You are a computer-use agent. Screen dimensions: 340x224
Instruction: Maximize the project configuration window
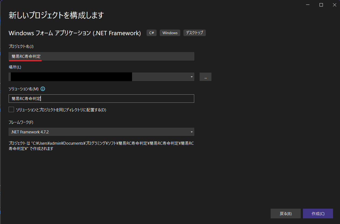point(321,5)
